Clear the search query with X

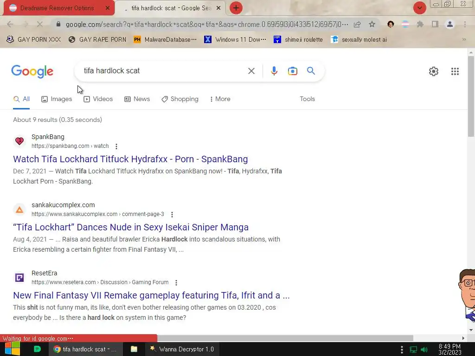pos(251,71)
